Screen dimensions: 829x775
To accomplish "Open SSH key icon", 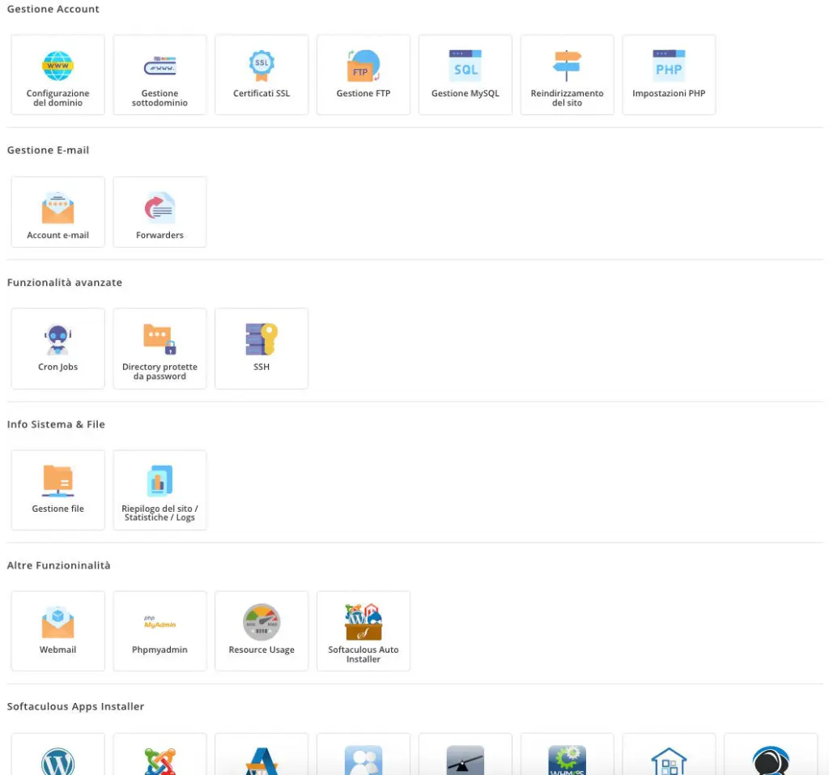I will click(x=261, y=339).
